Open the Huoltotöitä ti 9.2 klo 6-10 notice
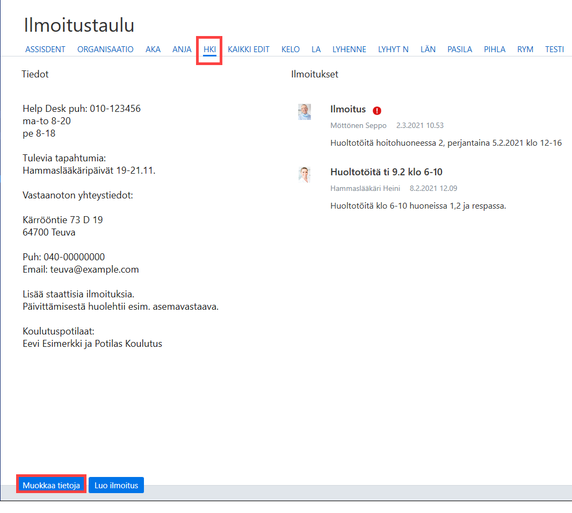572x513 pixels. coord(386,172)
